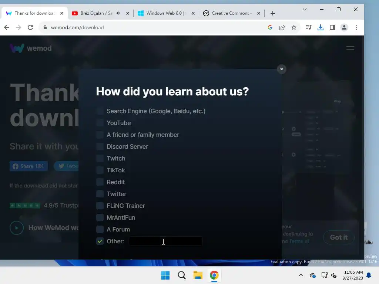Click the OneDrive cloud tray icon
This screenshot has width=379, height=284.
click(x=312, y=275)
